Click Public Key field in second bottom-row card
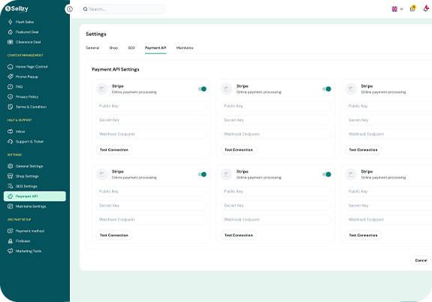This screenshot has width=432, height=302. tap(276, 192)
